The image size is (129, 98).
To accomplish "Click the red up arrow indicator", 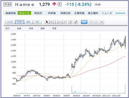I will (x=54, y=4).
